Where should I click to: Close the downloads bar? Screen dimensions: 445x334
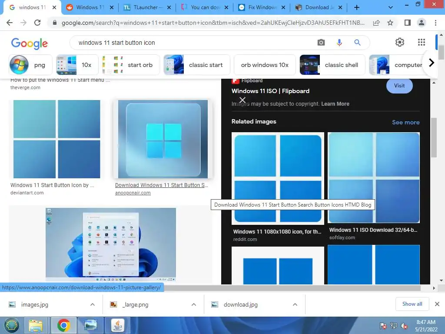pos(437,304)
